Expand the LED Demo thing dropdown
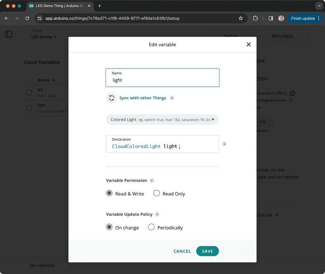The image size is (325, 274). coord(44,37)
